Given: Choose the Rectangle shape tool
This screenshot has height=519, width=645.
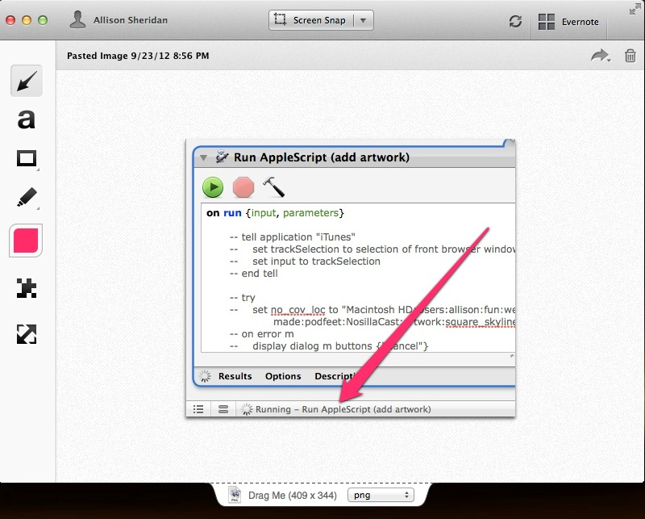Looking at the screenshot, I should pos(27,158).
